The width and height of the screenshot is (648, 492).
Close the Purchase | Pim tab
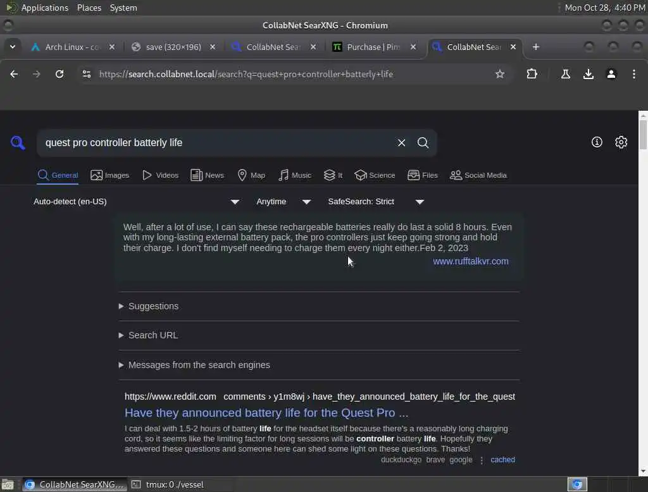click(413, 47)
